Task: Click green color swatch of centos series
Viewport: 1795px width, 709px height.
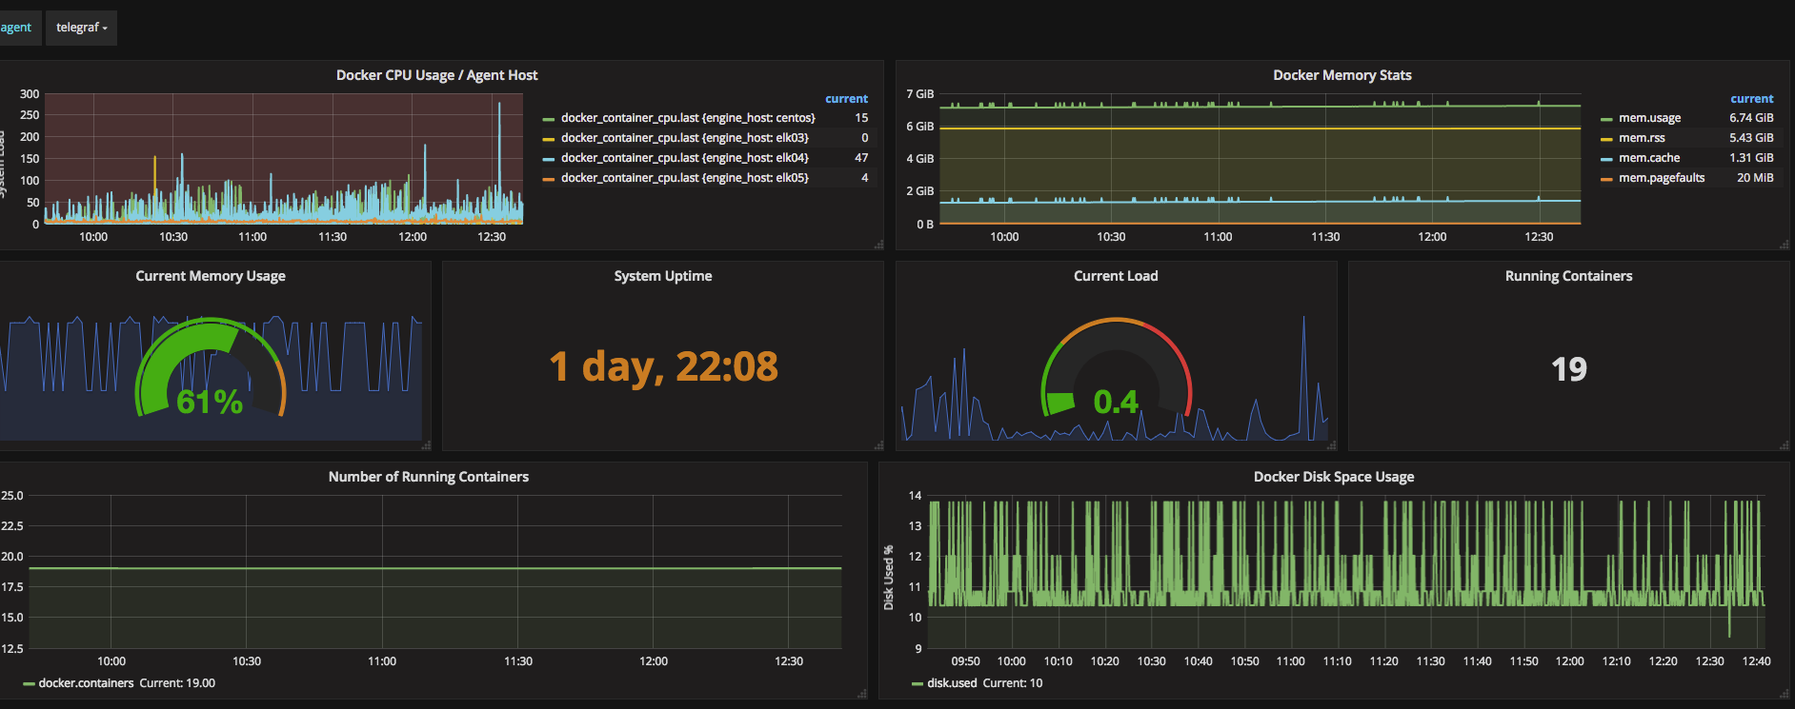Action: pyautogui.click(x=549, y=120)
